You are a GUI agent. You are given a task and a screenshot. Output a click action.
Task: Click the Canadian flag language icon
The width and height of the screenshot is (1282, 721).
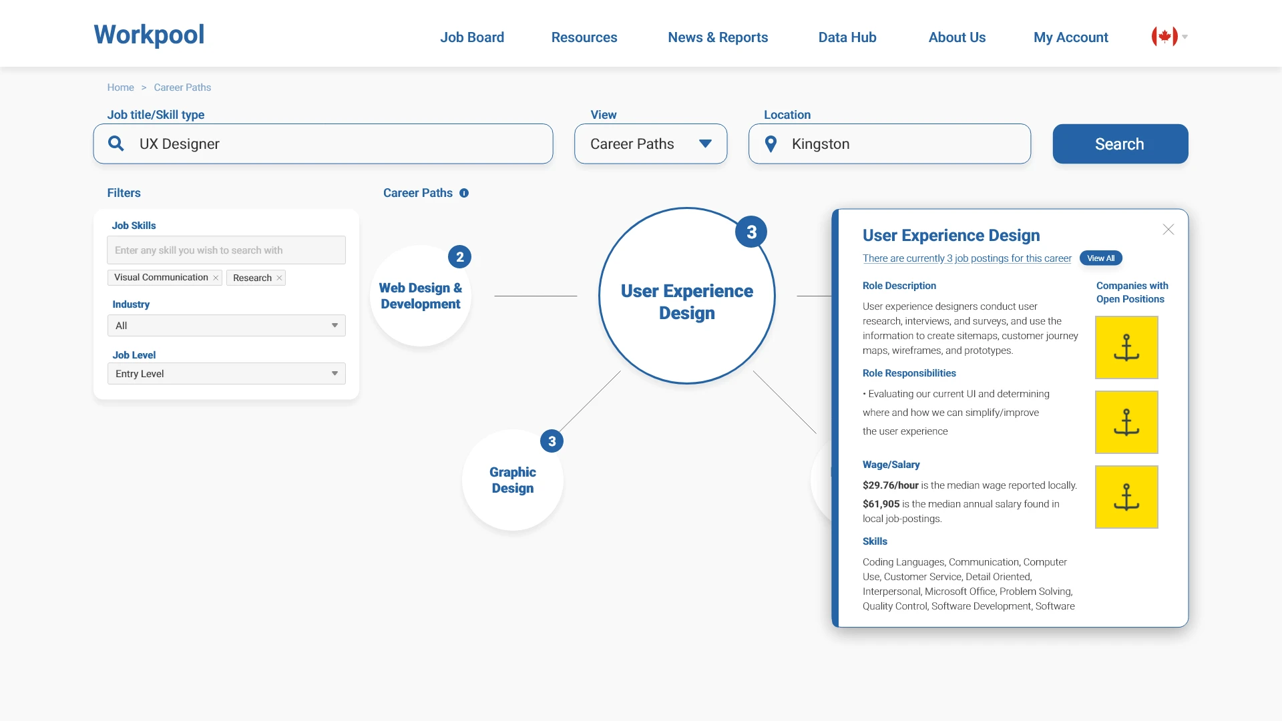coord(1164,37)
